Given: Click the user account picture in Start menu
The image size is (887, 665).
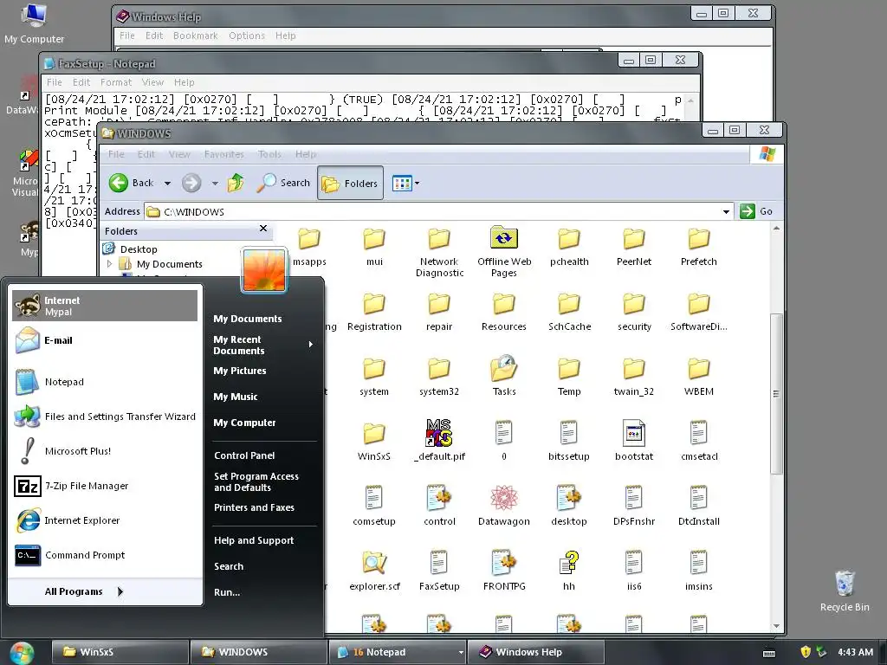Looking at the screenshot, I should (264, 270).
